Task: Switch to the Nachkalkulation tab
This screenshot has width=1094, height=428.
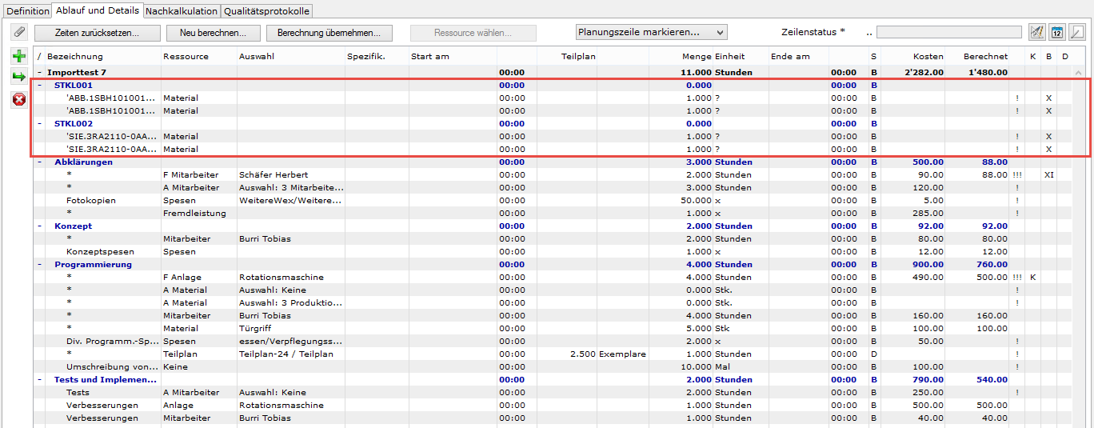Action: pos(181,11)
